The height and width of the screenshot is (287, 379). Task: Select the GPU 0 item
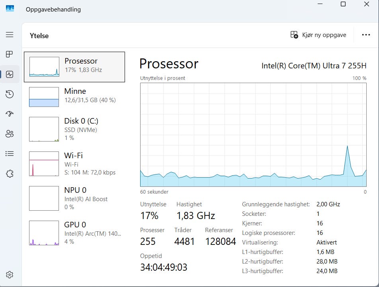74,233
